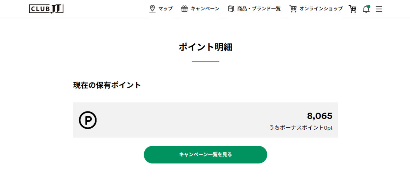Image resolution: width=410 pixels, height=180 pixels.
Task: Click the map pin icon
Action: (153, 9)
